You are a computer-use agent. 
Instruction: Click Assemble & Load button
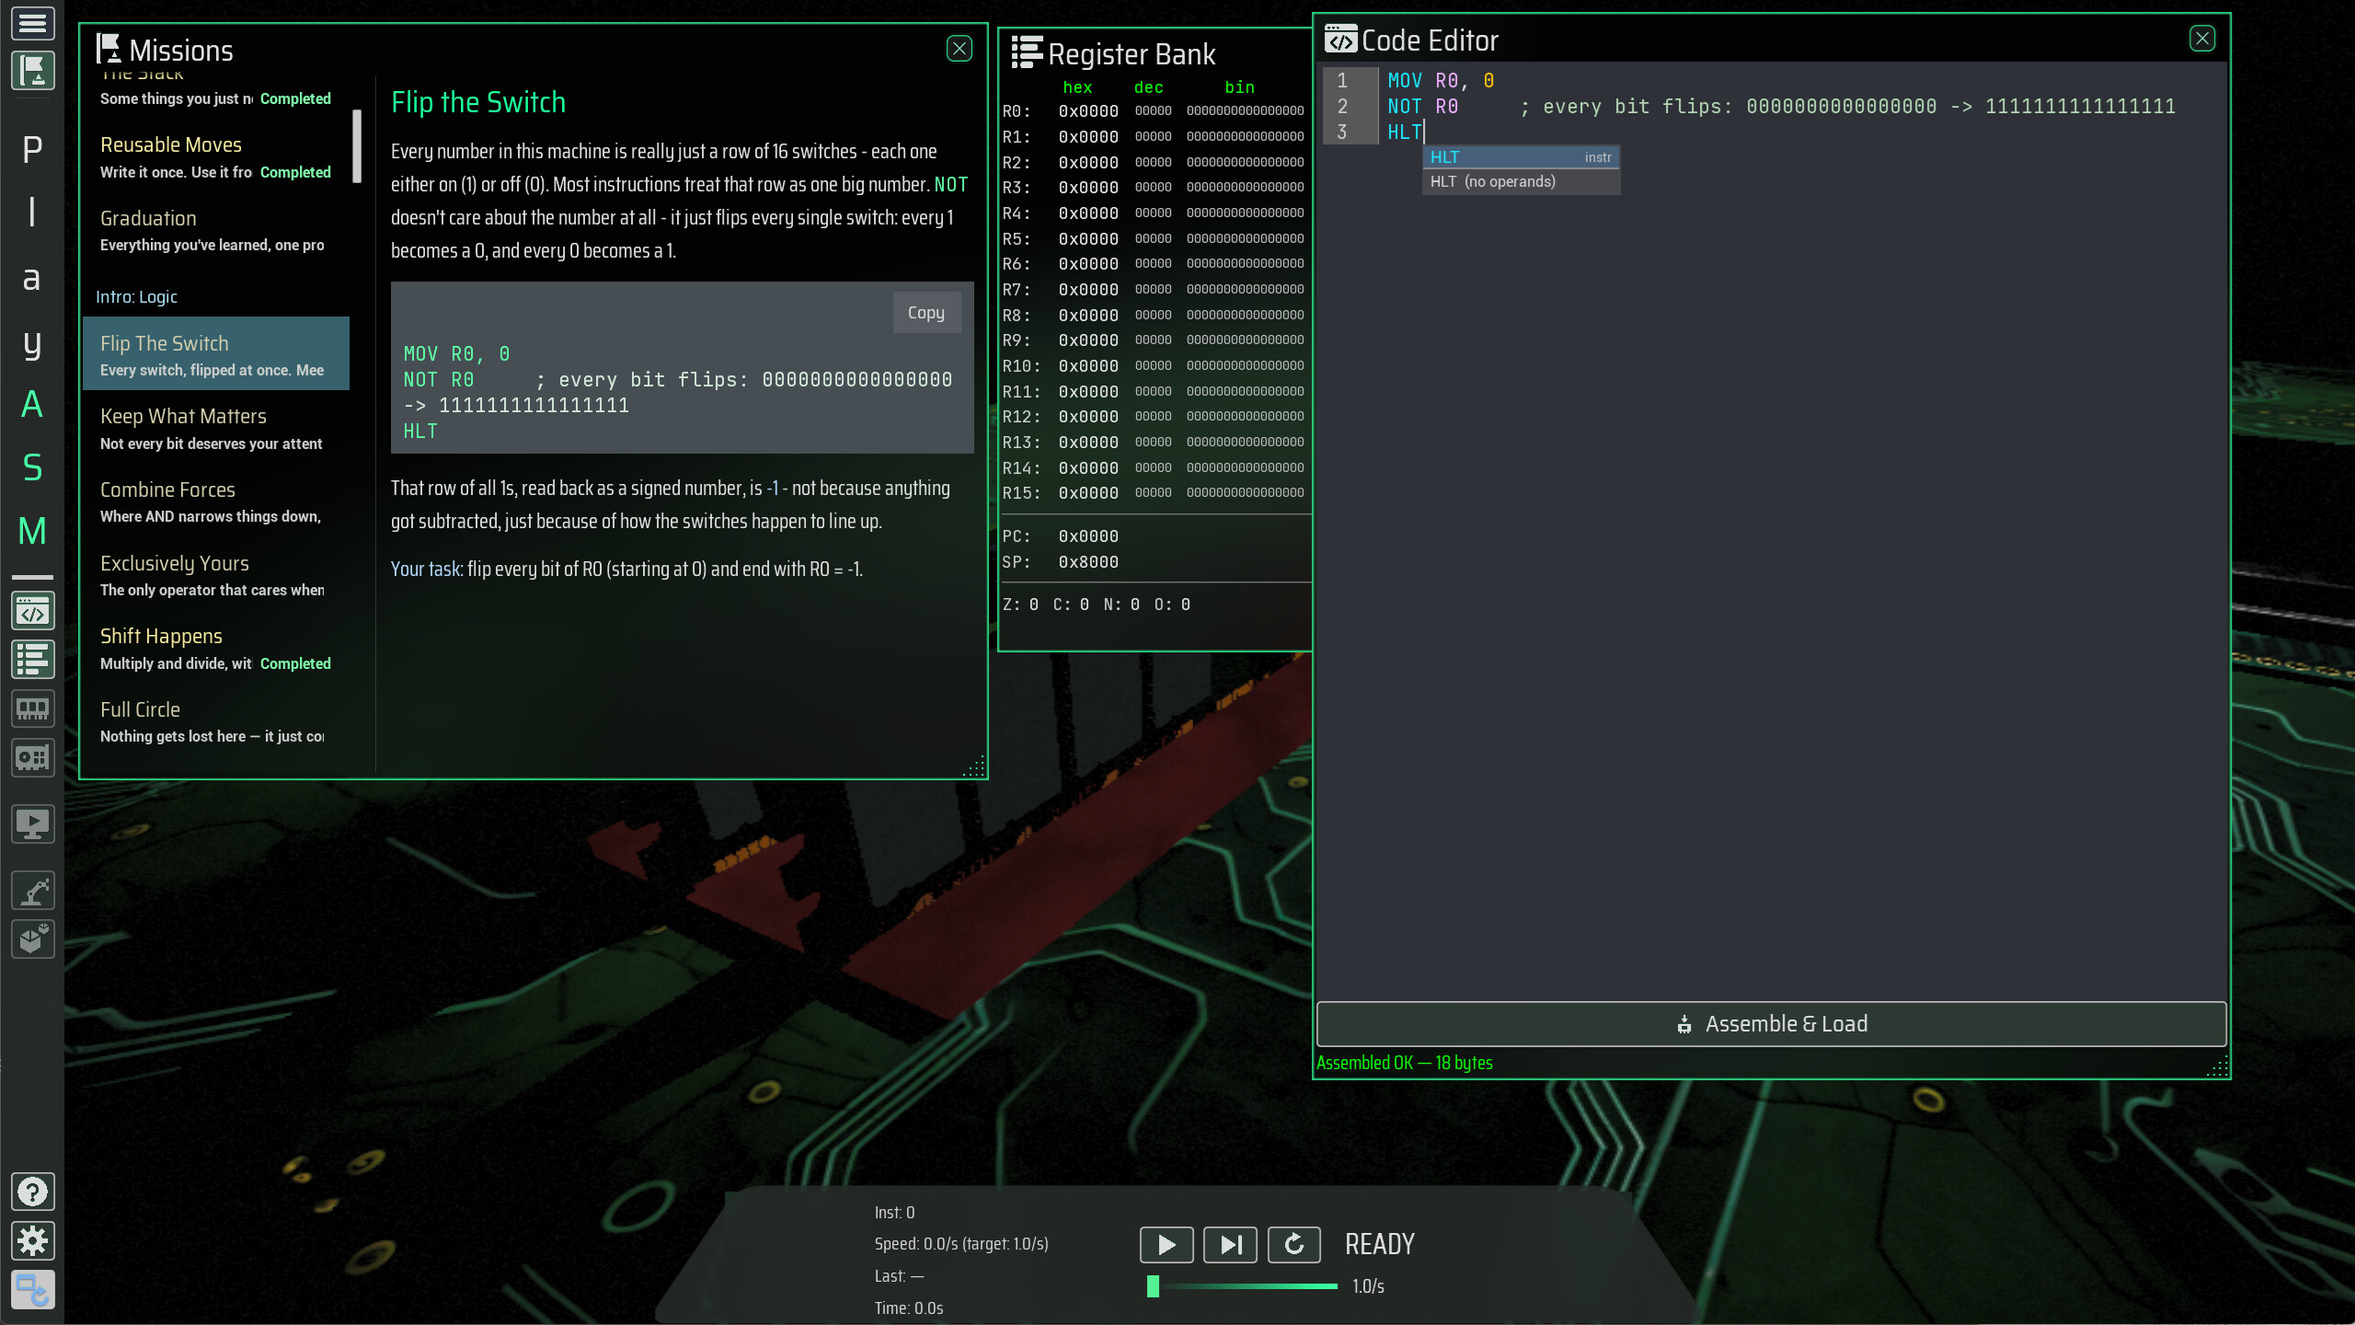(1771, 1024)
